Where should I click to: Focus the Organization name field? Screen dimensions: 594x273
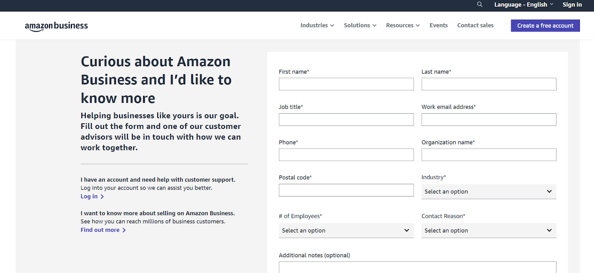(489, 155)
